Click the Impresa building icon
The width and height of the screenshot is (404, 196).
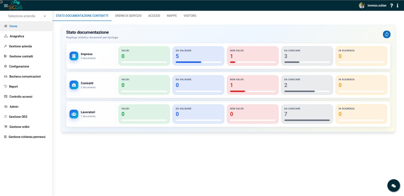click(x=74, y=56)
